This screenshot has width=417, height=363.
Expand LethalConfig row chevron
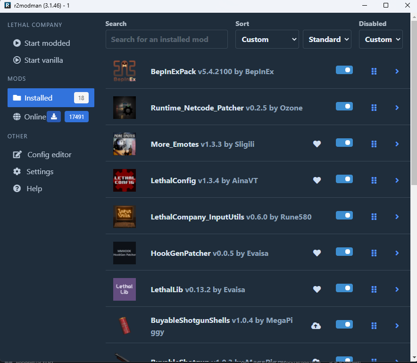(x=397, y=180)
